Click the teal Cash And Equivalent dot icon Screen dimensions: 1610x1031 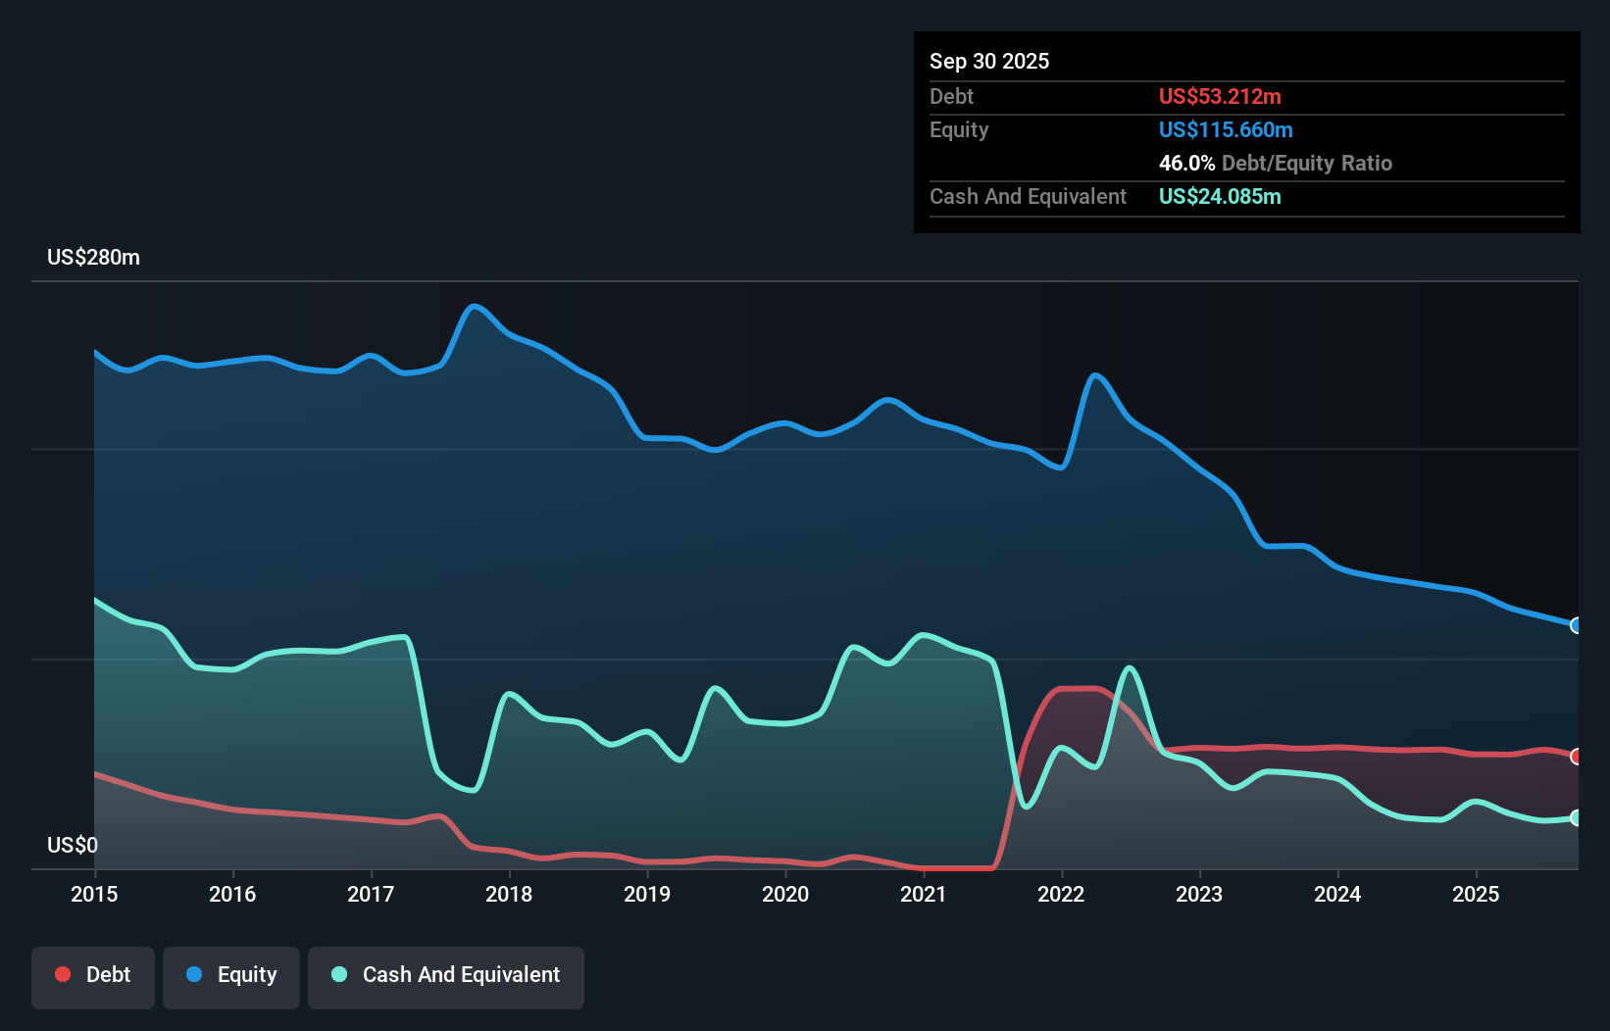coord(338,974)
